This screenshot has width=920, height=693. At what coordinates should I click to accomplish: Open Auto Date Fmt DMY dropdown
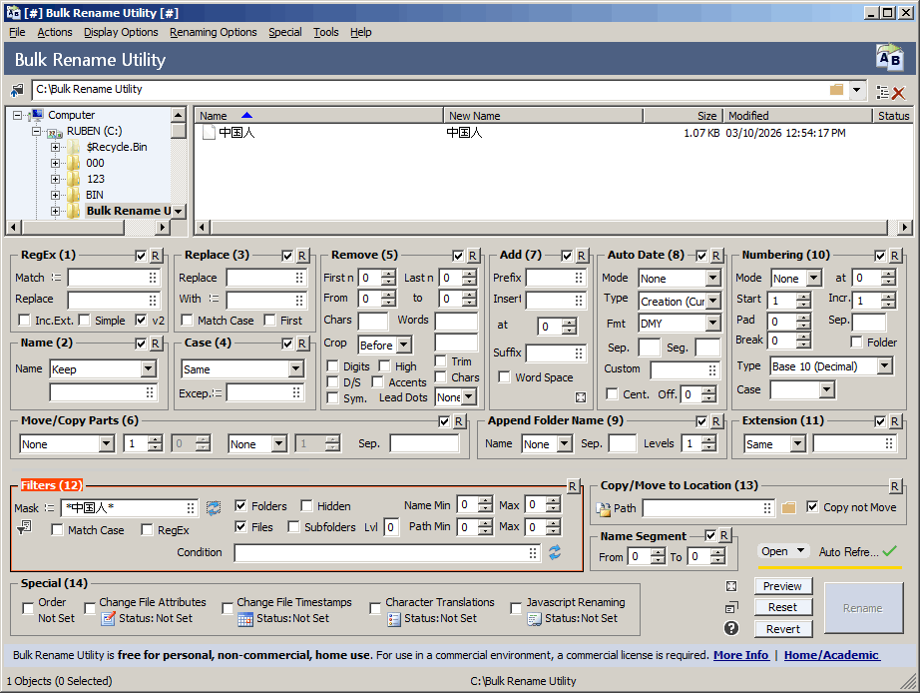(x=712, y=323)
